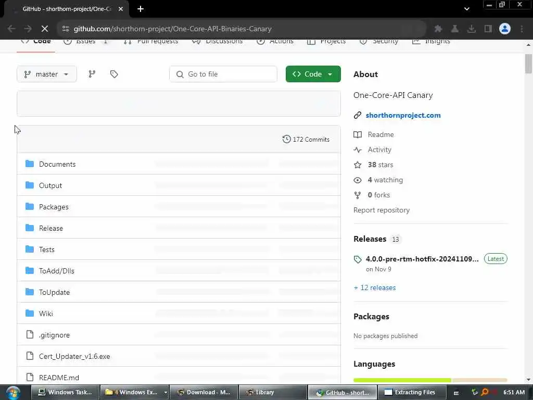
Task: Open the Chrome extensions puzzle icon
Action: (x=438, y=29)
